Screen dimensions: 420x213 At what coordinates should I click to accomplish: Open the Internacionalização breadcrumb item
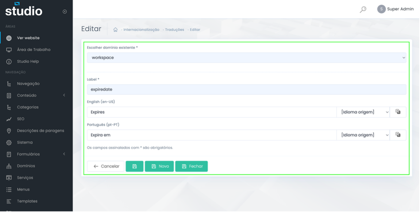click(x=140, y=30)
